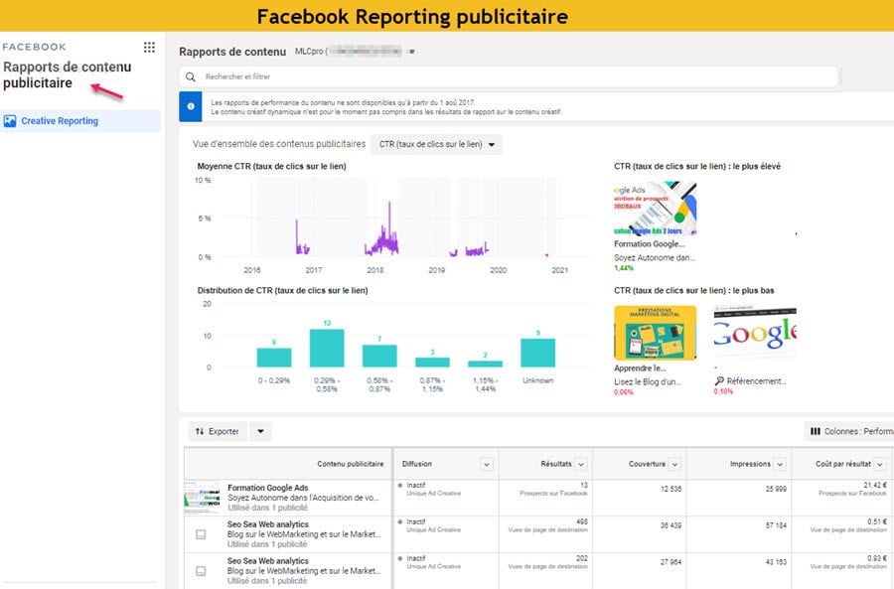Click the Impressions column header label
This screenshot has height=589, width=894.
750,464
